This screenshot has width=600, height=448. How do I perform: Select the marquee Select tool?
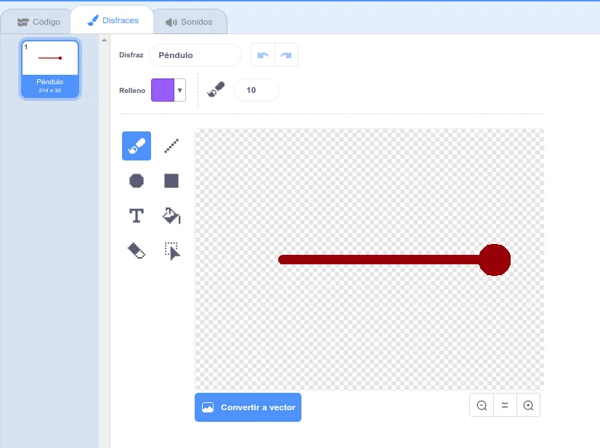171,251
